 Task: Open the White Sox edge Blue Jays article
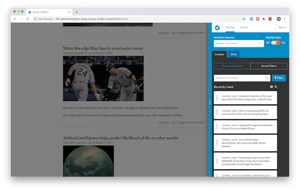tap(103, 48)
